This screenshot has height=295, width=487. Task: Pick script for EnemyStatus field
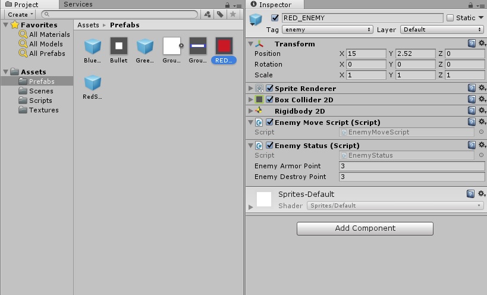pyautogui.click(x=481, y=155)
